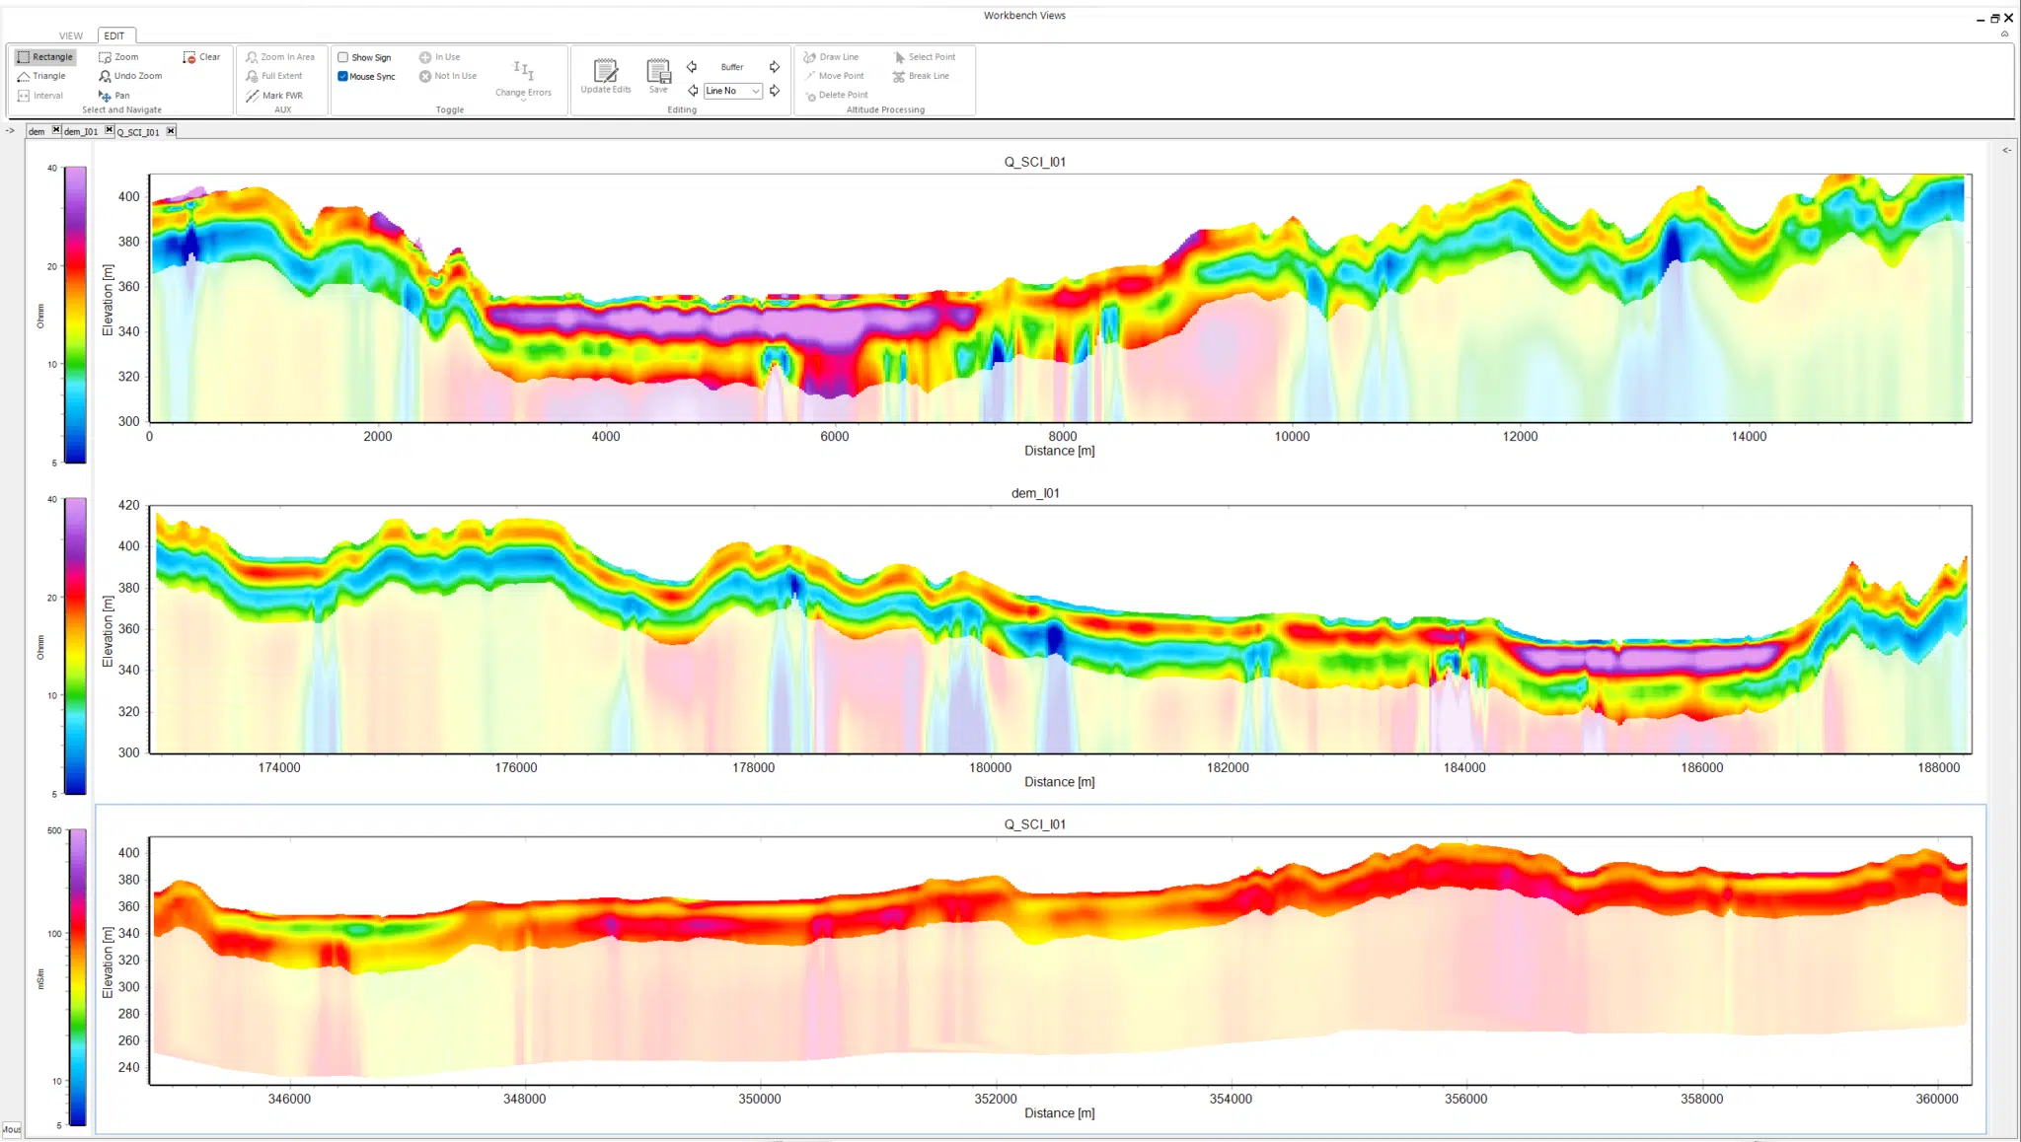Activate the Zoom tool
The width and height of the screenshot is (2021, 1142).
(x=118, y=57)
